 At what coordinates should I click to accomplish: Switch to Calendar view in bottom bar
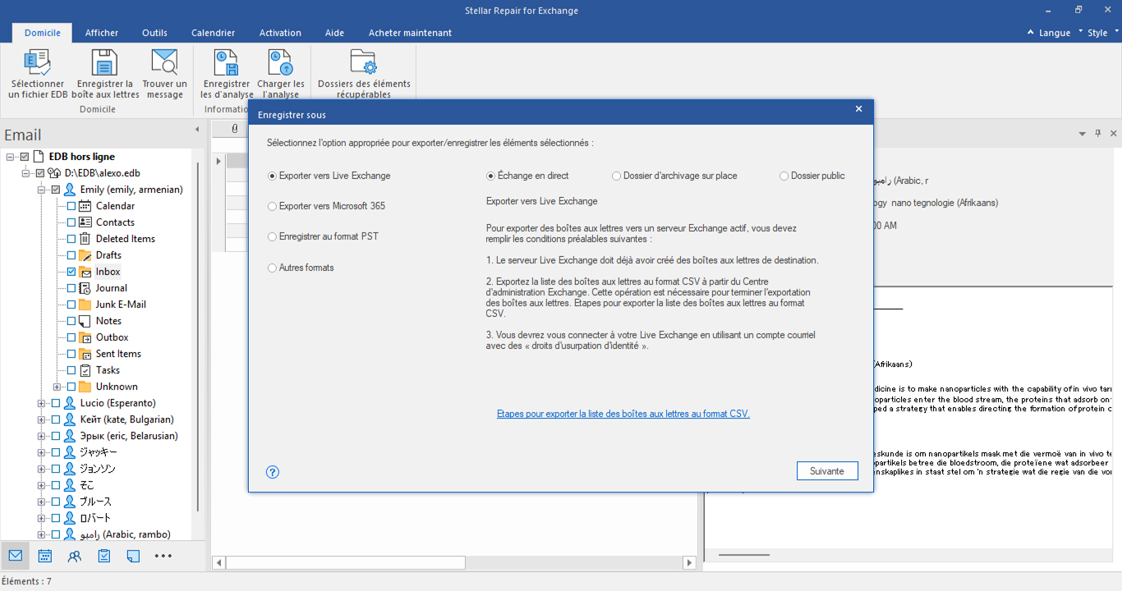pyautogui.click(x=45, y=556)
